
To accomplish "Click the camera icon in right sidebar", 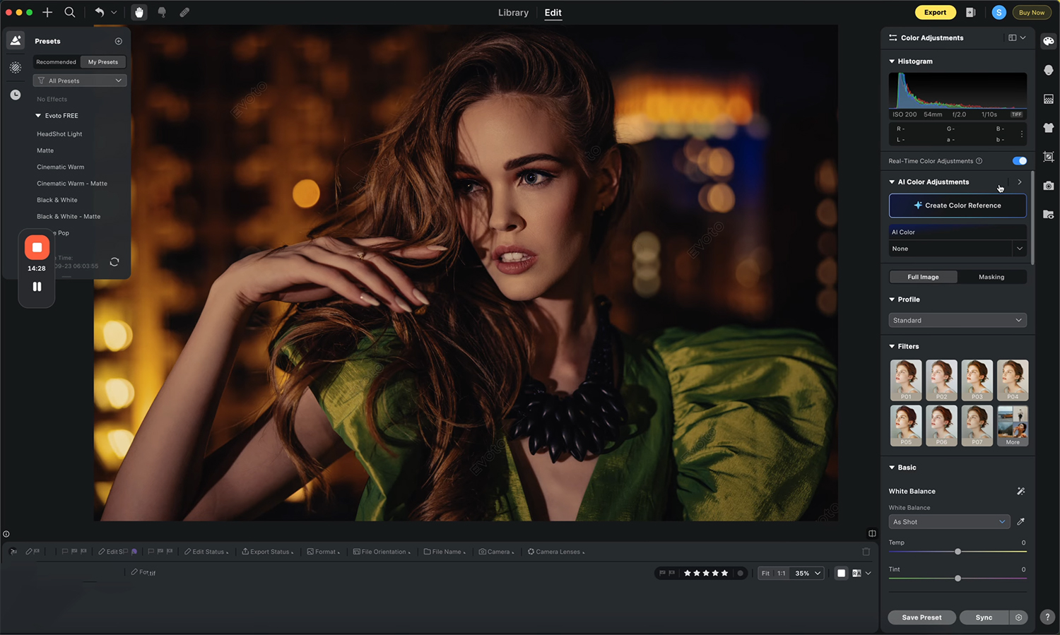I will click(x=1049, y=186).
